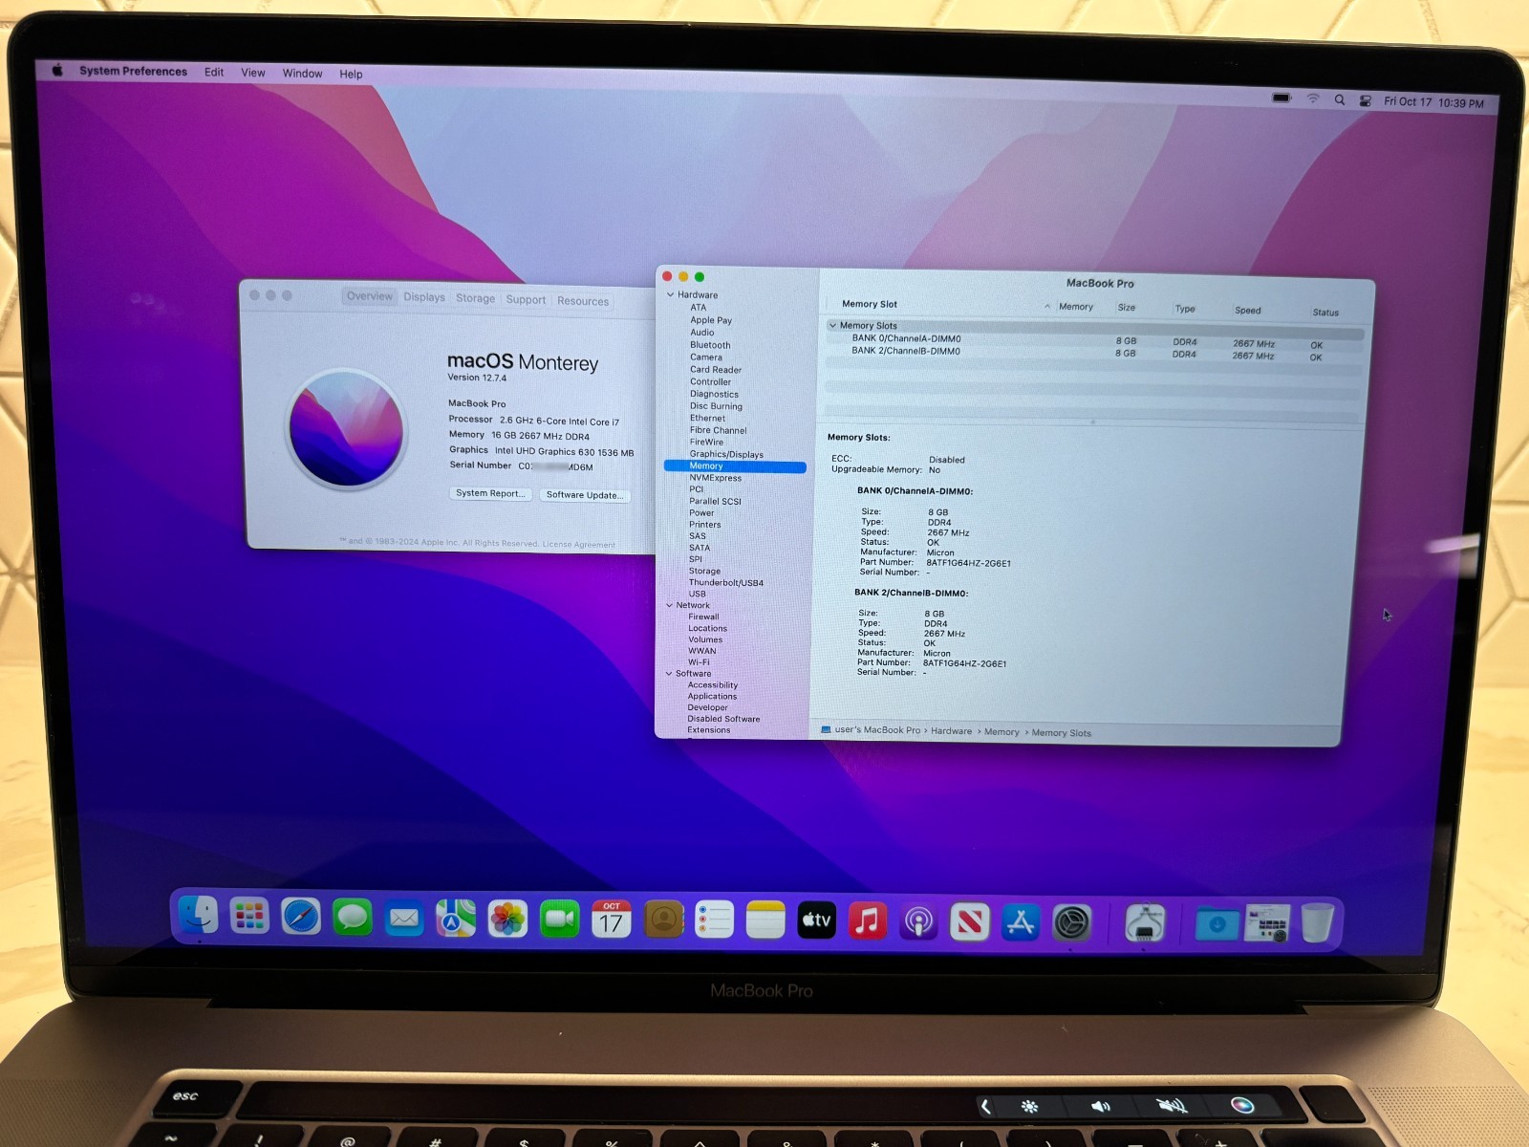Open the Edit menu
The image size is (1529, 1147).
(x=214, y=72)
